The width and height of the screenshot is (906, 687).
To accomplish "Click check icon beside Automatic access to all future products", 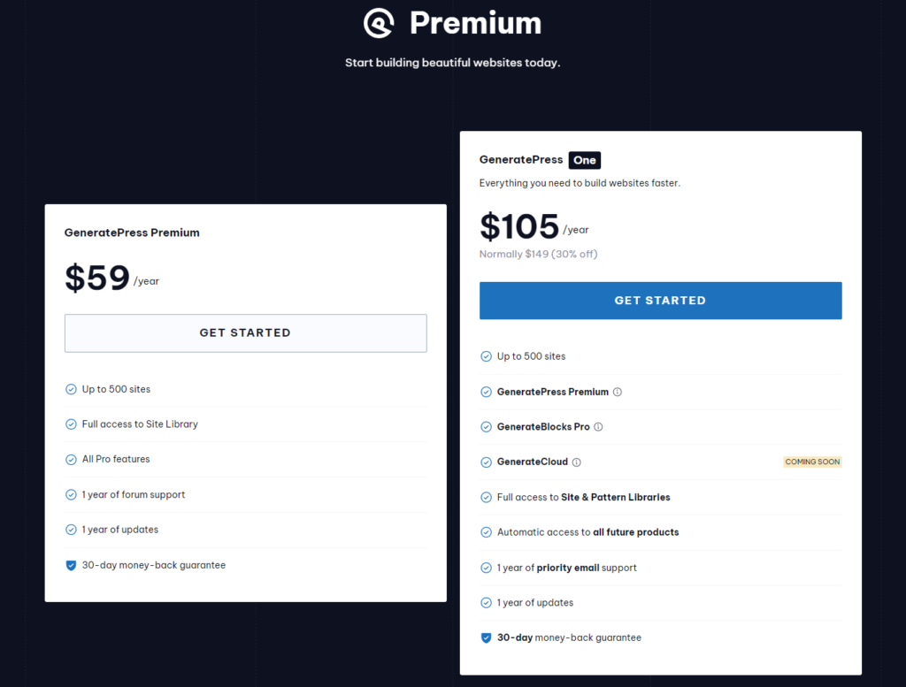I will tap(486, 532).
